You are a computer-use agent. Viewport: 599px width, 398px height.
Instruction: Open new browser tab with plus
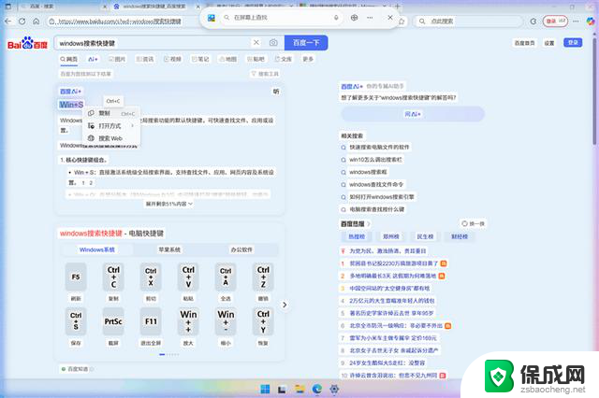pyautogui.click(x=397, y=7)
